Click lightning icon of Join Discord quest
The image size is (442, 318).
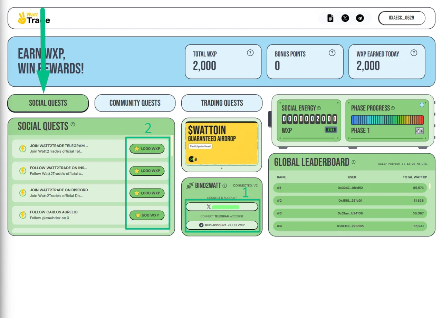click(23, 193)
